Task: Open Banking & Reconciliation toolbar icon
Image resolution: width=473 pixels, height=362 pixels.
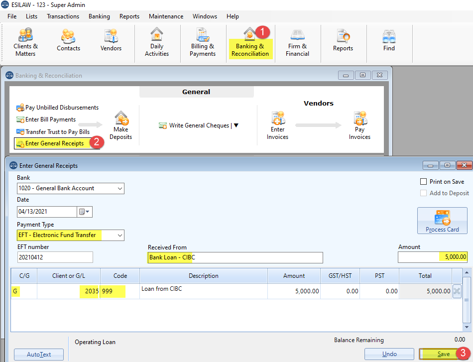Action: (250, 42)
